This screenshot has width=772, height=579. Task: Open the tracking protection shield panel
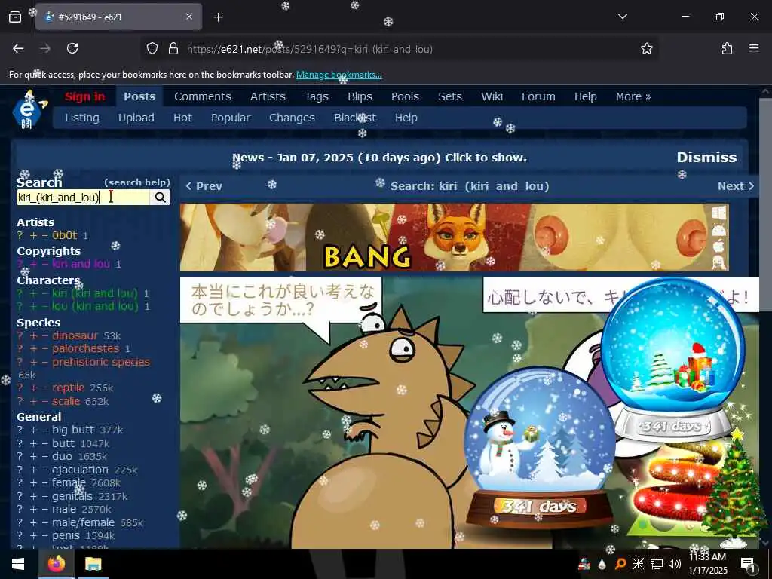point(152,49)
